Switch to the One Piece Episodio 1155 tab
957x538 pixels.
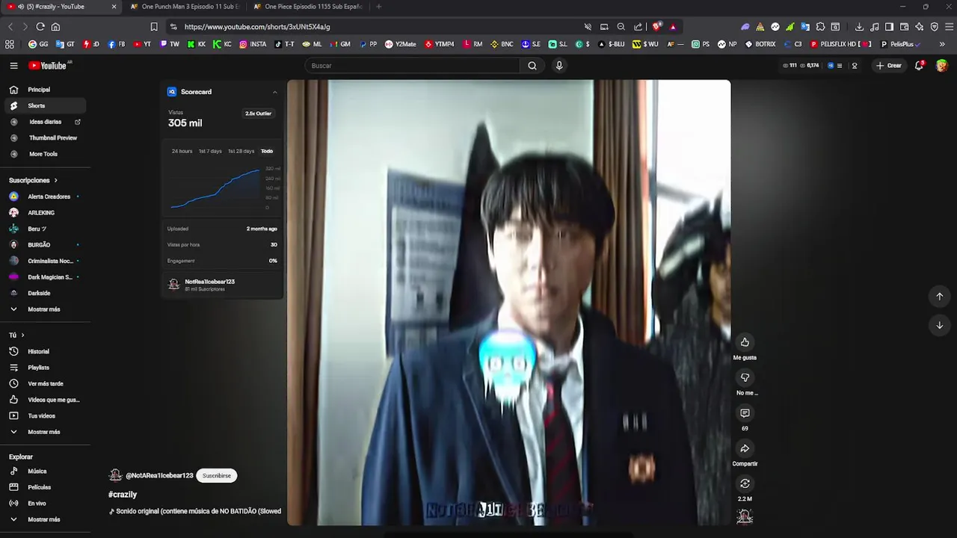click(x=308, y=7)
